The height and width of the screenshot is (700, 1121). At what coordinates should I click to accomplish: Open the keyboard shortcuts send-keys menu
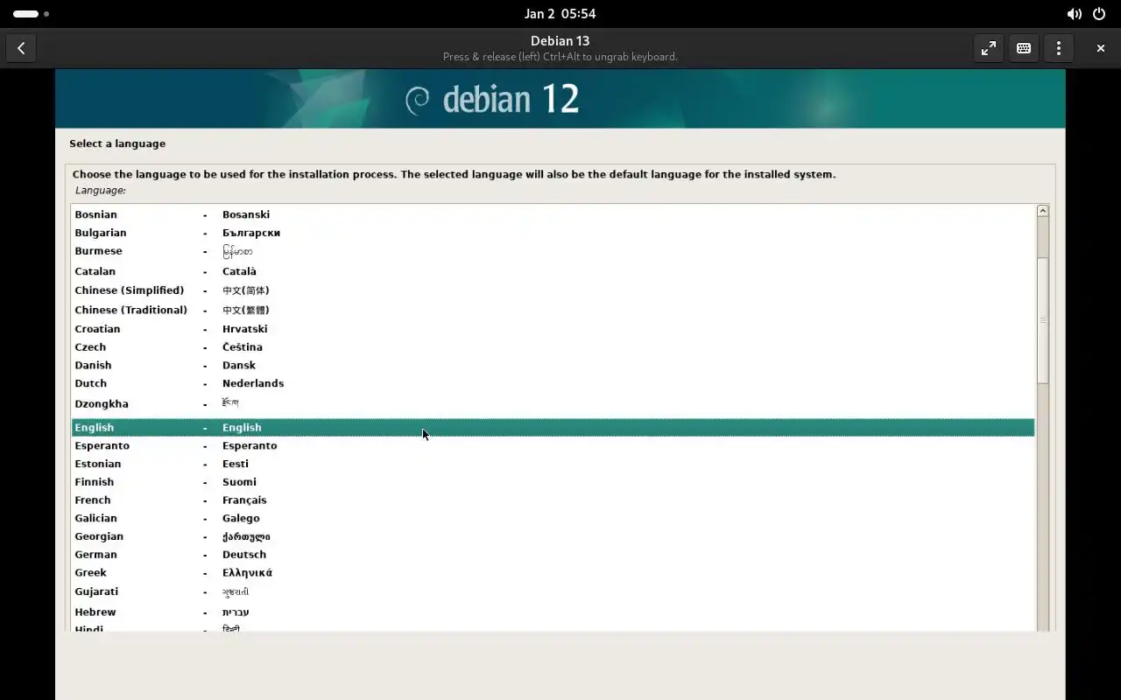coord(1024,48)
